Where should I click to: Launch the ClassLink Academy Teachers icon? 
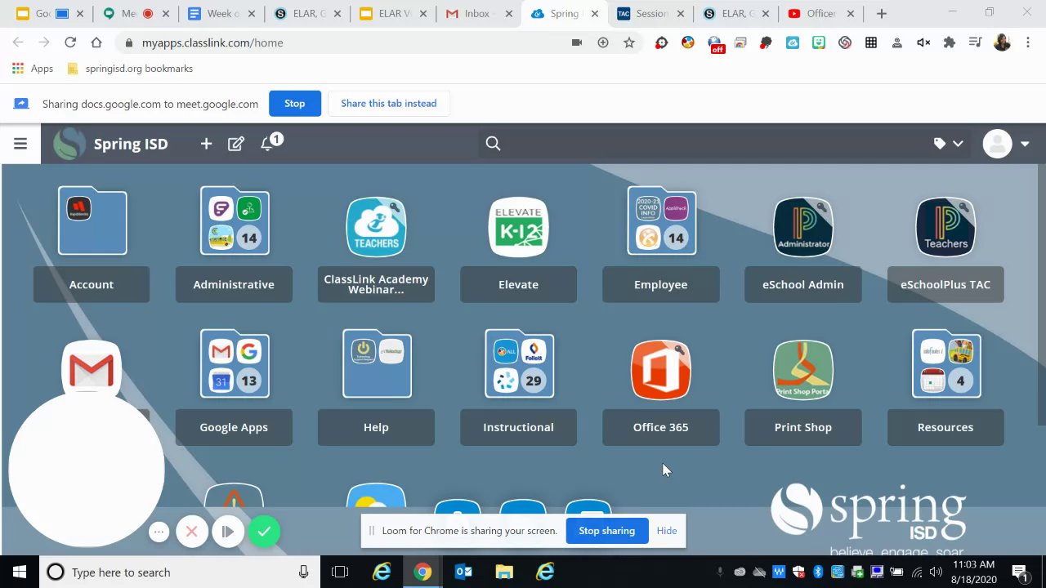[376, 227]
